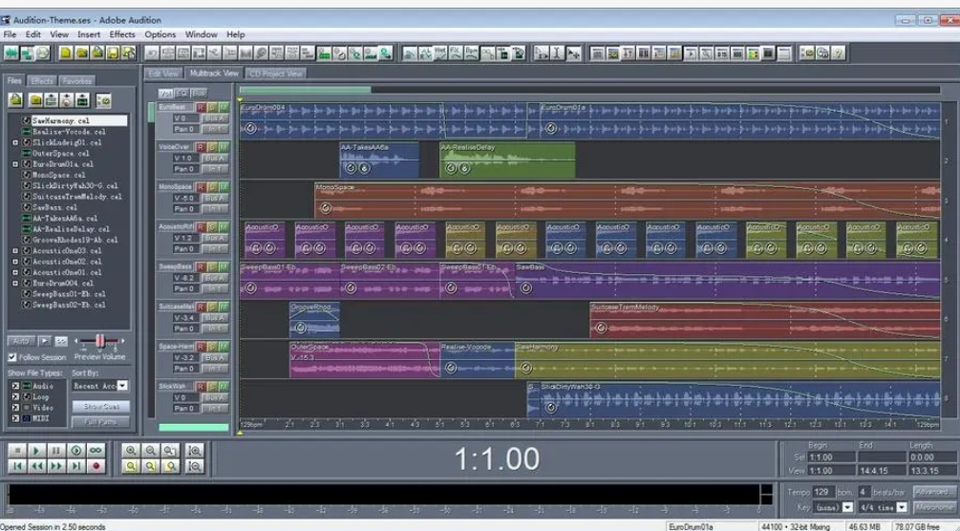Click Zoom In Horizontally magnifier icon
Viewport: 960px width, 531px height.
coord(131,451)
